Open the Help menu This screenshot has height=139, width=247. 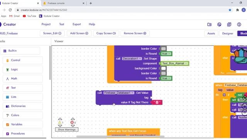pos(92,24)
